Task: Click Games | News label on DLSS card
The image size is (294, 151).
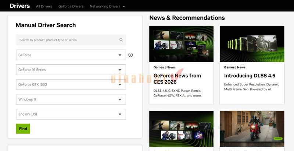Action: point(235,67)
